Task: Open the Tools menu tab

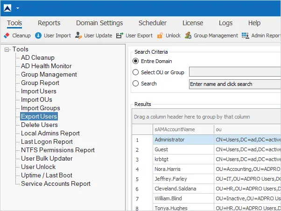Action: point(14,23)
